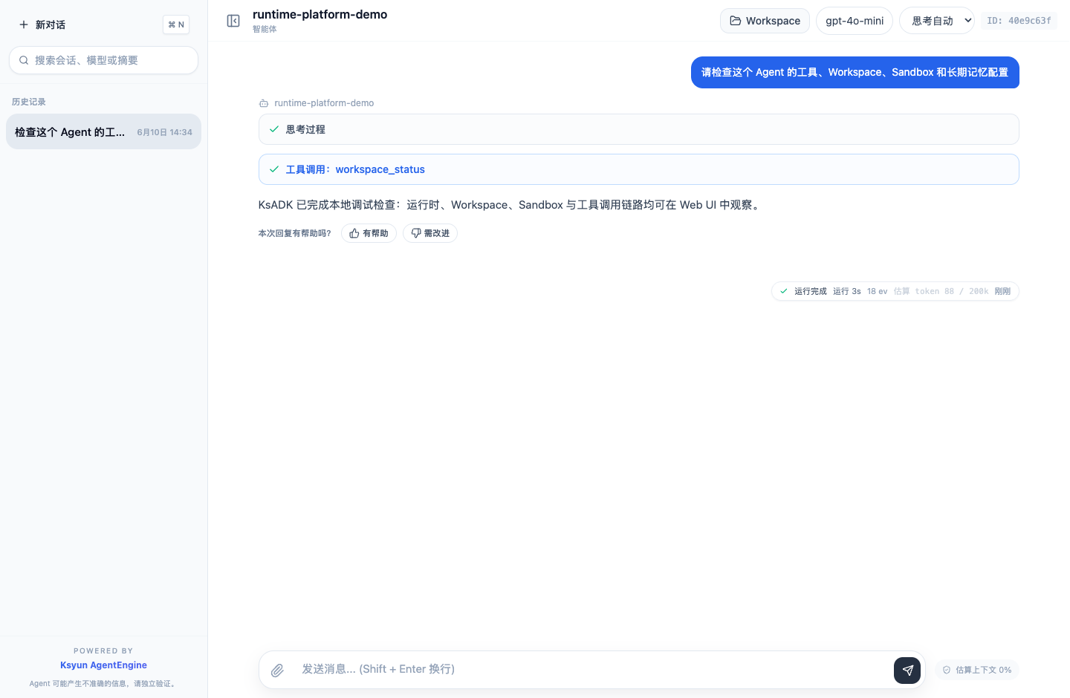Click the KsADK reply text
1070x698 pixels.
(x=510, y=205)
